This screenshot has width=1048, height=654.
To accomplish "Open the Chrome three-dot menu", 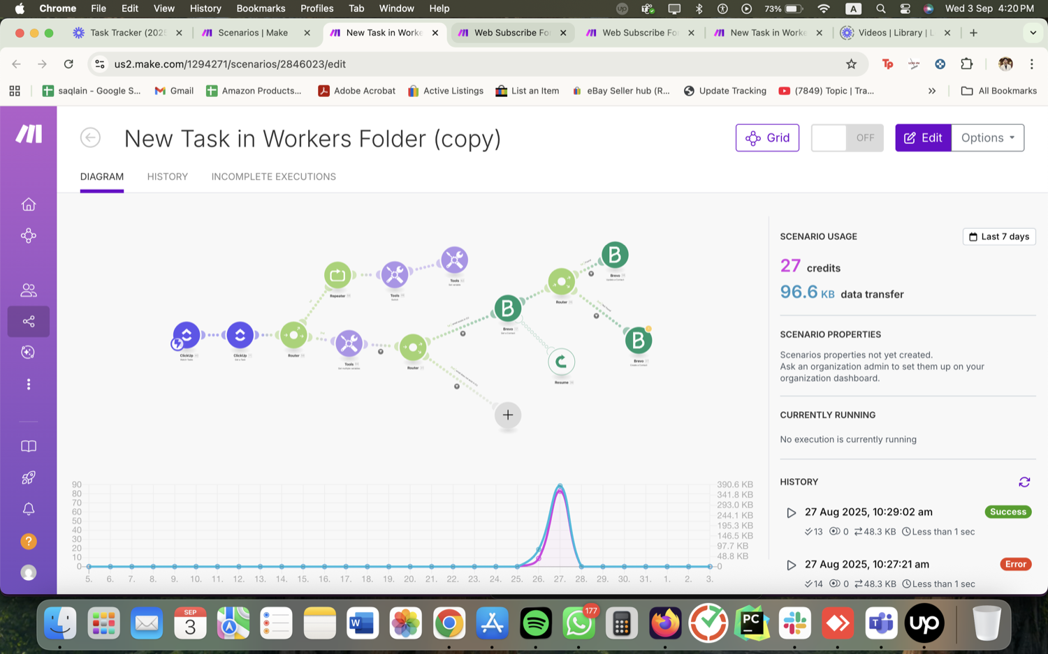I will (1031, 64).
